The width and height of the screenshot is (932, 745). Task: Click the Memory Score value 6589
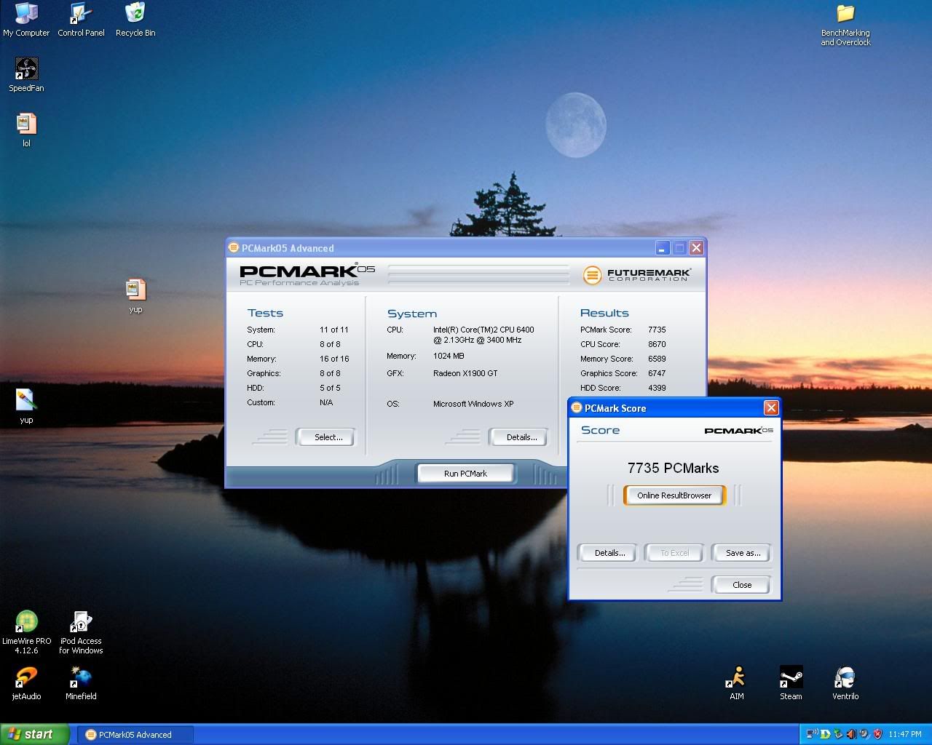tap(657, 359)
